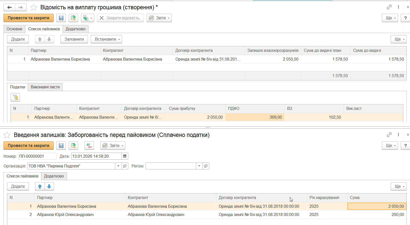
Task: Expand the Встановити dropdown
Action: (107, 39)
